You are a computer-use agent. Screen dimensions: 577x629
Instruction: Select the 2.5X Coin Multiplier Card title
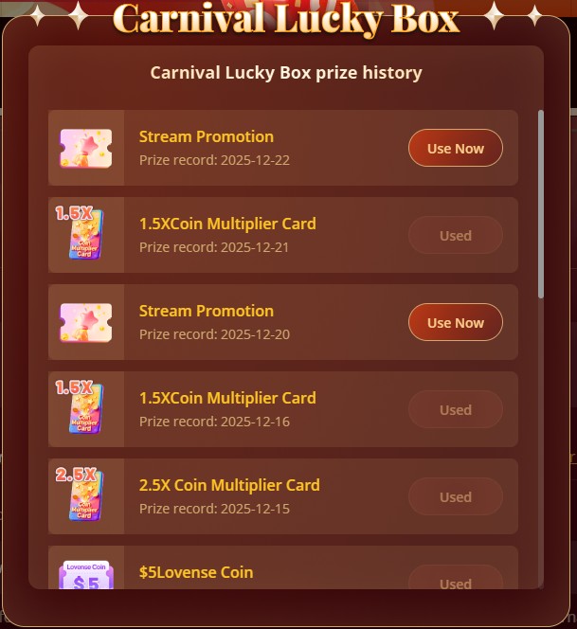[x=229, y=485]
